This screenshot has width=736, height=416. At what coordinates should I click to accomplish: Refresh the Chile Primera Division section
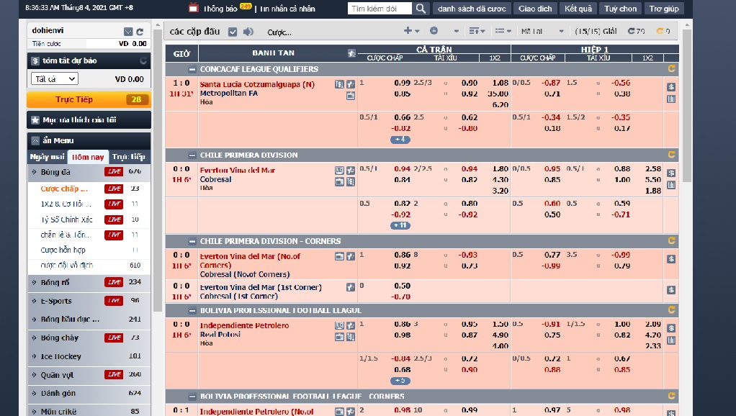(672, 155)
